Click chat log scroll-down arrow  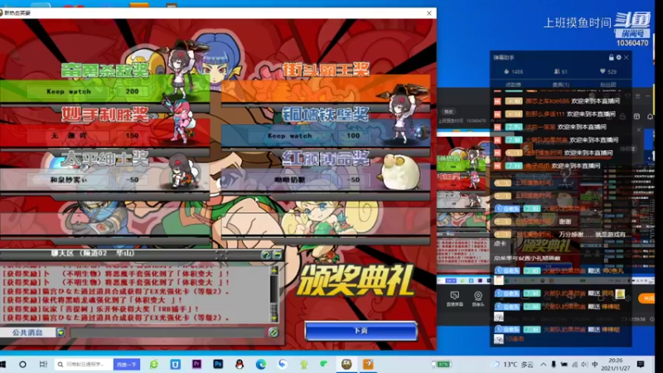[274, 318]
